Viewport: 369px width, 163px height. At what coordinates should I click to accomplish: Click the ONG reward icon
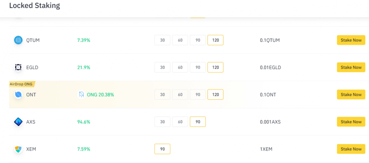pos(81,95)
